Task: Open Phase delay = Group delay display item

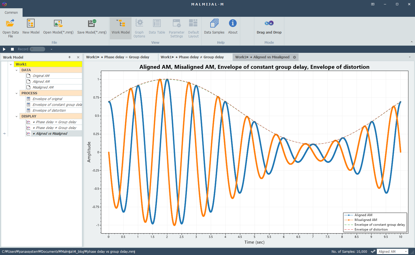Action: [x=54, y=122]
